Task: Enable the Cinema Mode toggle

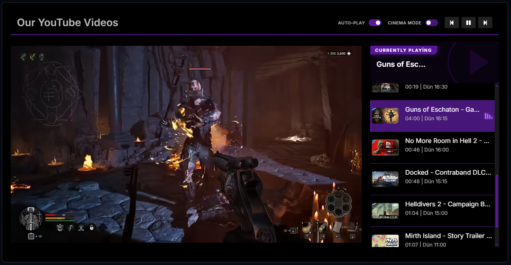Action: click(x=432, y=23)
